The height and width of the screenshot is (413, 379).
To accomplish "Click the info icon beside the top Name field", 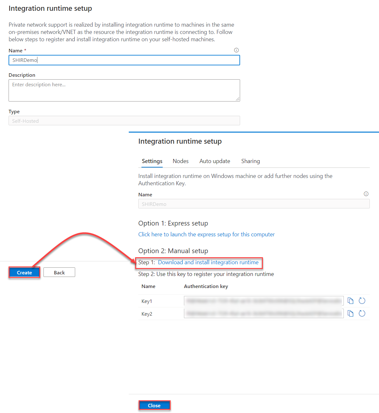I will 236,50.
